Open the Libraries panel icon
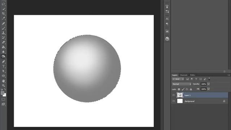This screenshot has height=130, width=231. (x=167, y=31)
